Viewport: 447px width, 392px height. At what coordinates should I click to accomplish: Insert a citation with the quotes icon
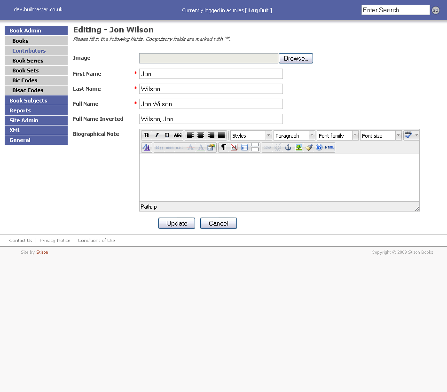pos(159,148)
